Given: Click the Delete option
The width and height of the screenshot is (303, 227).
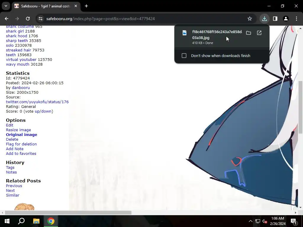Looking at the screenshot, I should pos(12,140).
